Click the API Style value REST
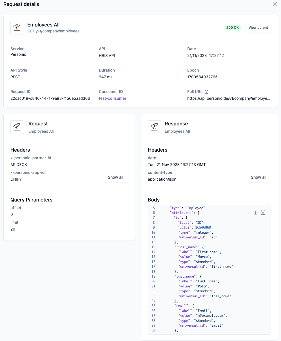The height and width of the screenshot is (341, 281). point(15,77)
